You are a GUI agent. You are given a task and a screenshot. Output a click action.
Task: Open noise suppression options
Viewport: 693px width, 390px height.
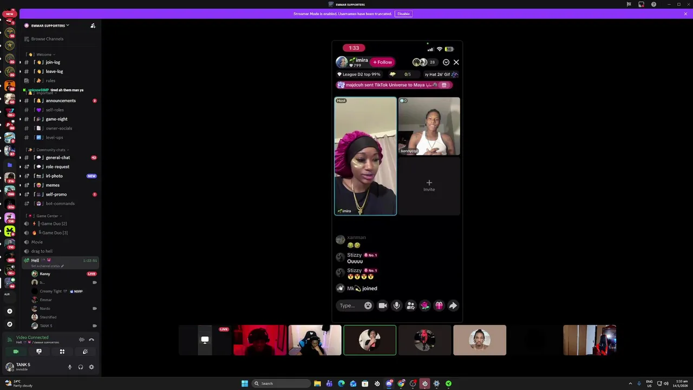click(x=82, y=340)
